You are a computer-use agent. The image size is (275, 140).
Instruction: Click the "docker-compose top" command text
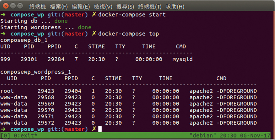coord(128,33)
